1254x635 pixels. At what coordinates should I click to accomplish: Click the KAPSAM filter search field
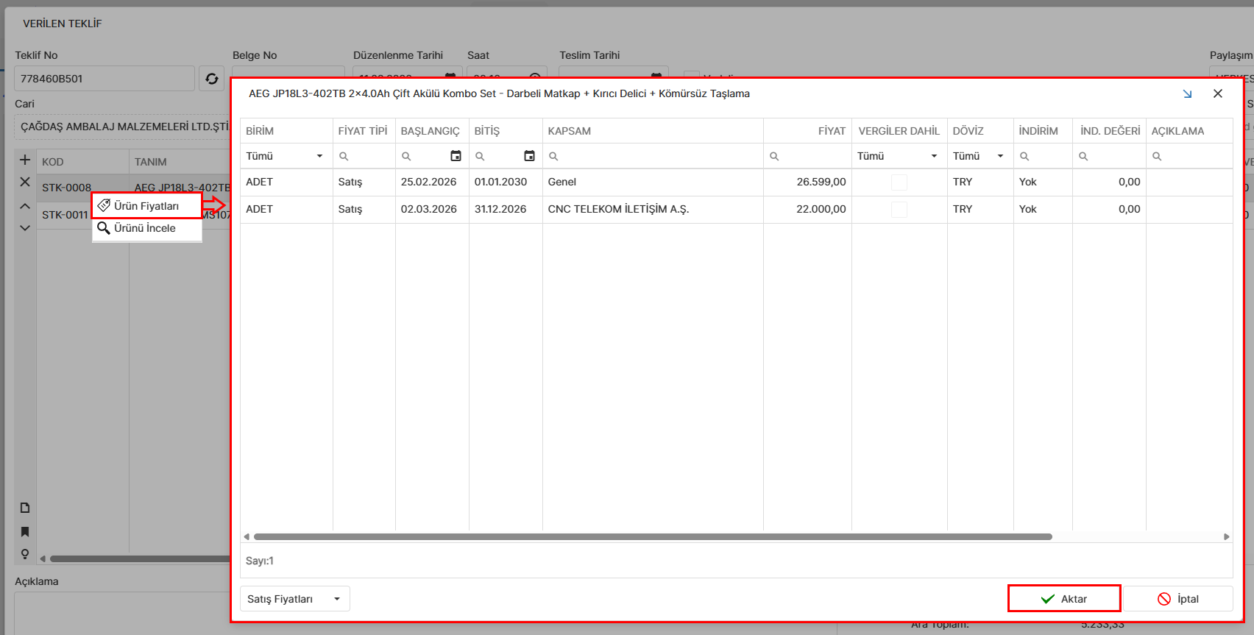pyautogui.click(x=655, y=156)
